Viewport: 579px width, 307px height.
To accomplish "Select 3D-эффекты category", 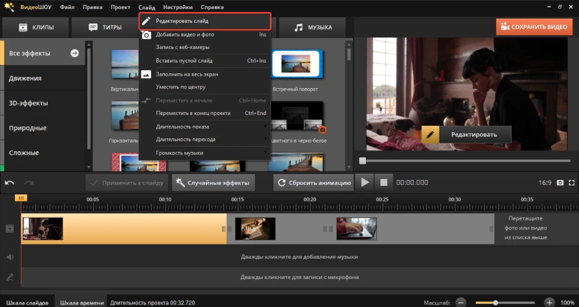I will (x=43, y=103).
